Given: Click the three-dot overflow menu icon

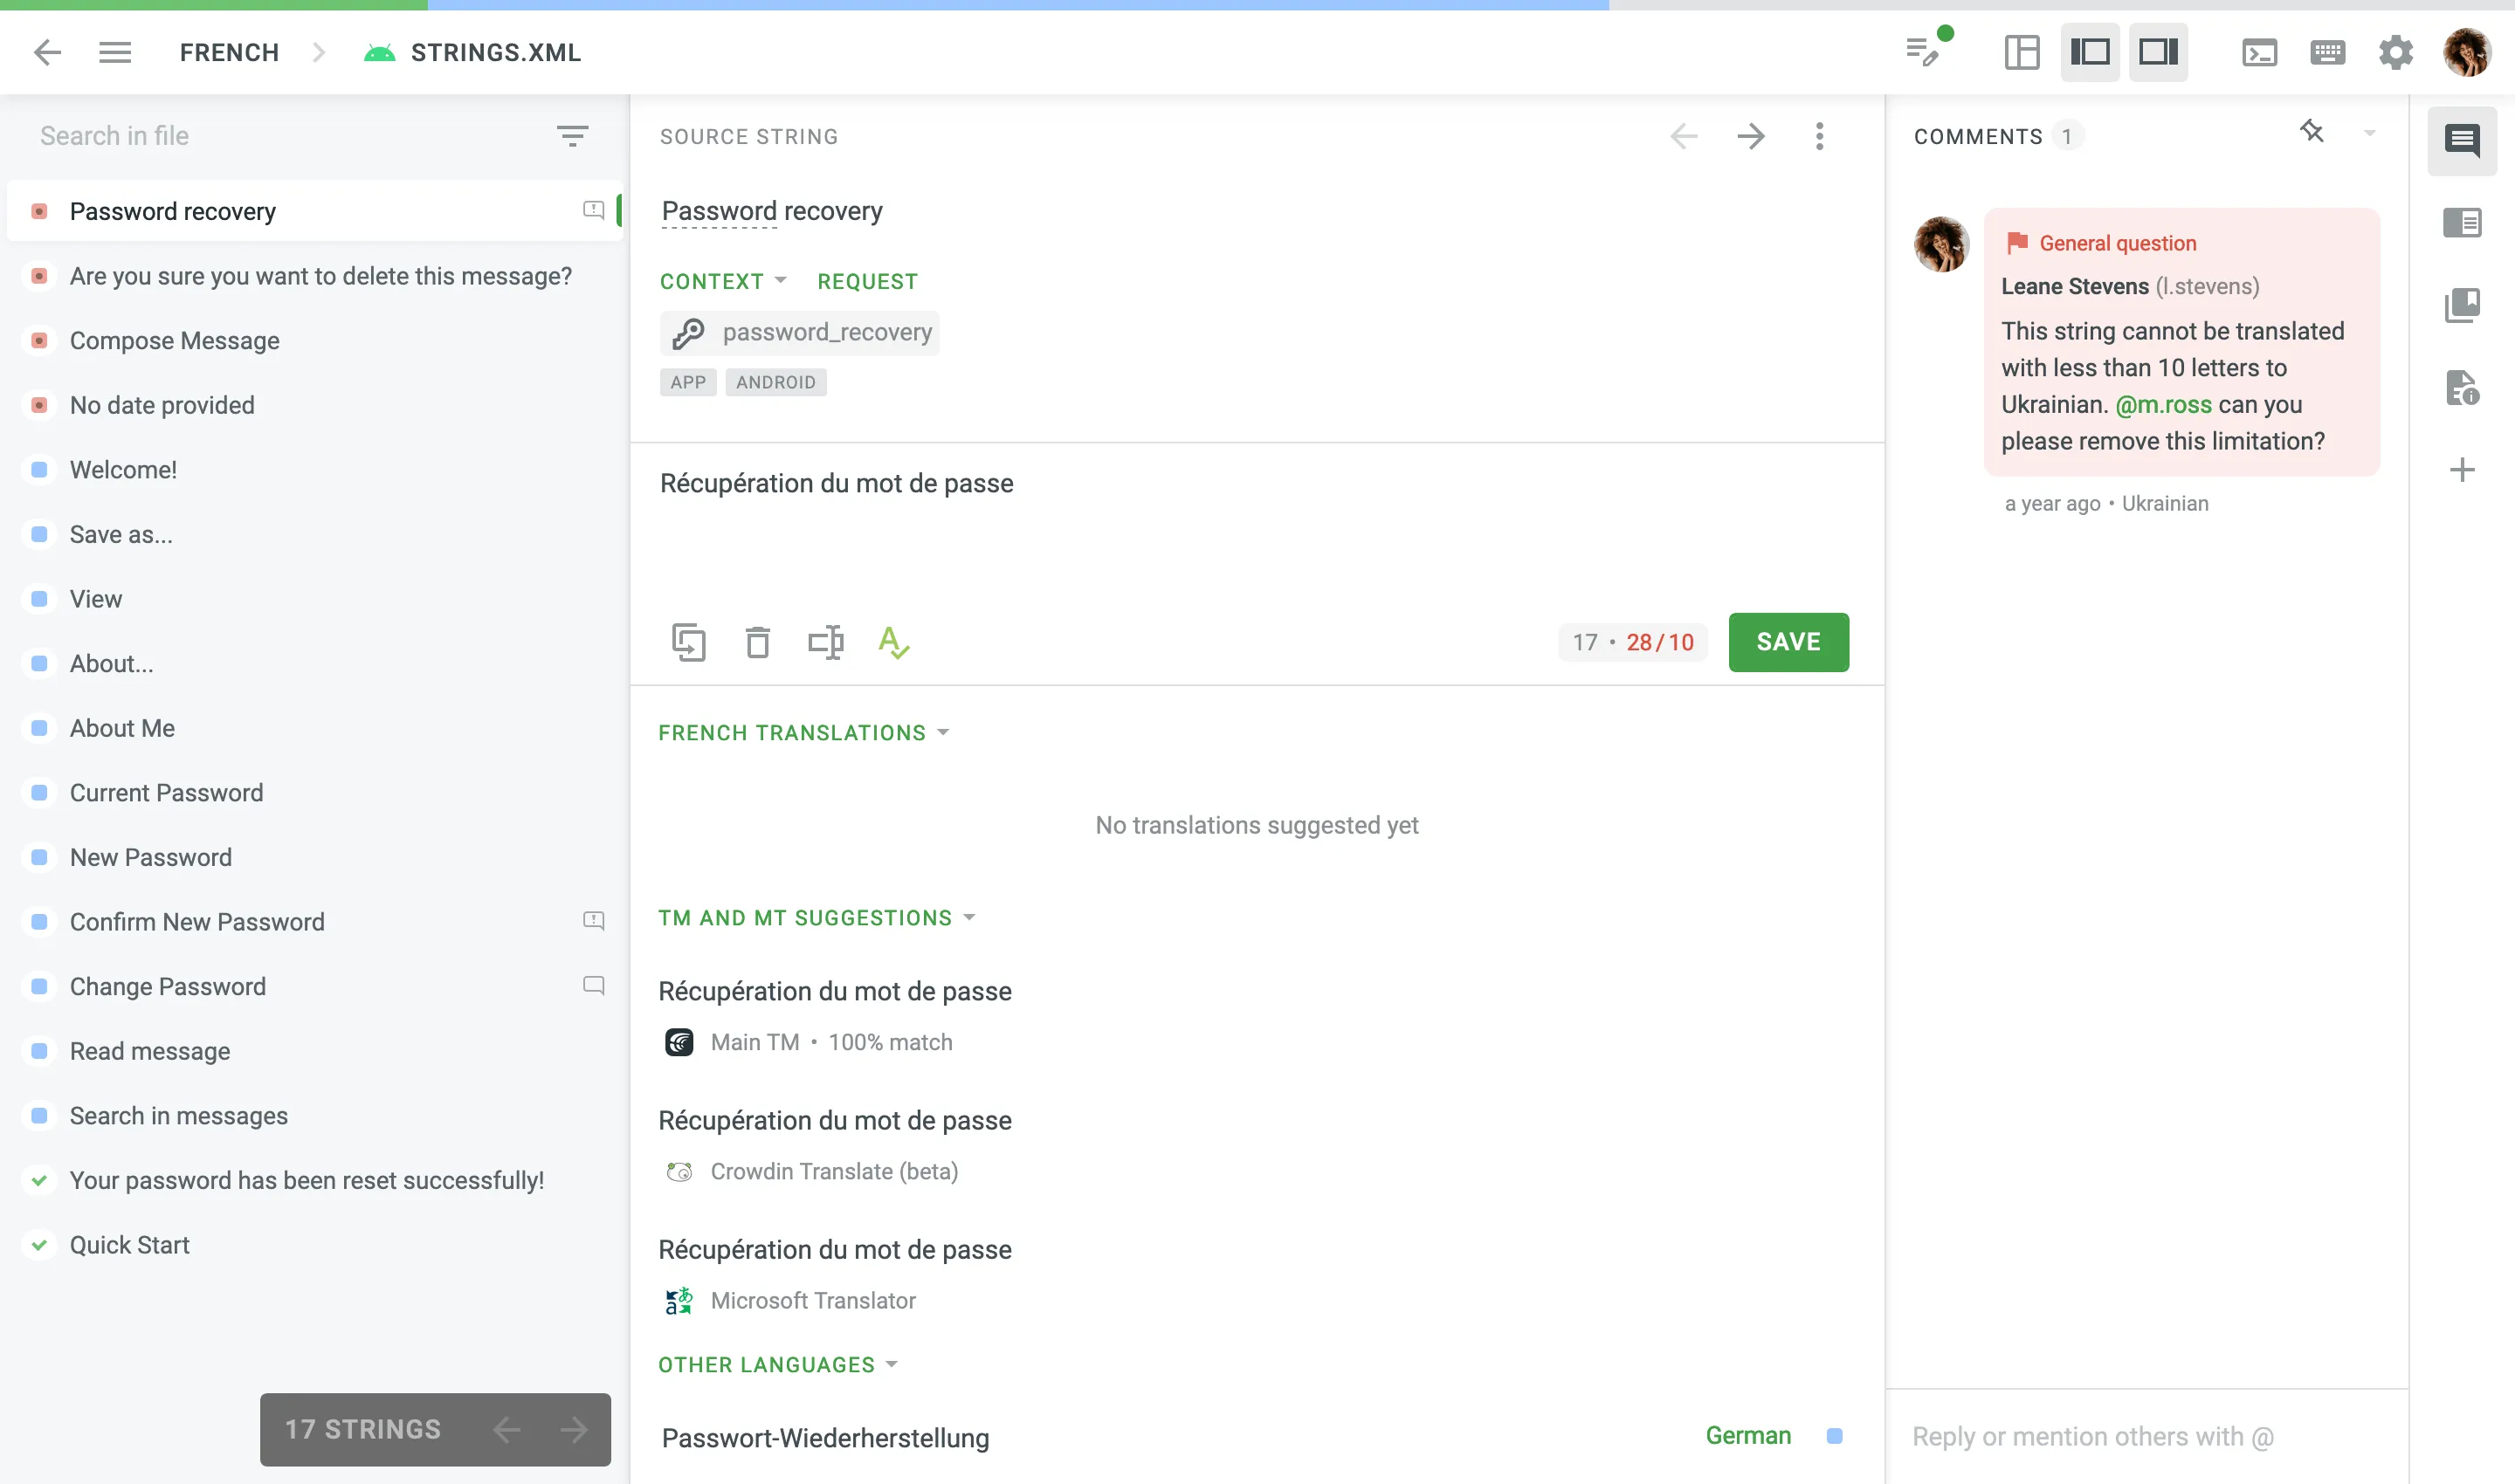Looking at the screenshot, I should pyautogui.click(x=1819, y=136).
